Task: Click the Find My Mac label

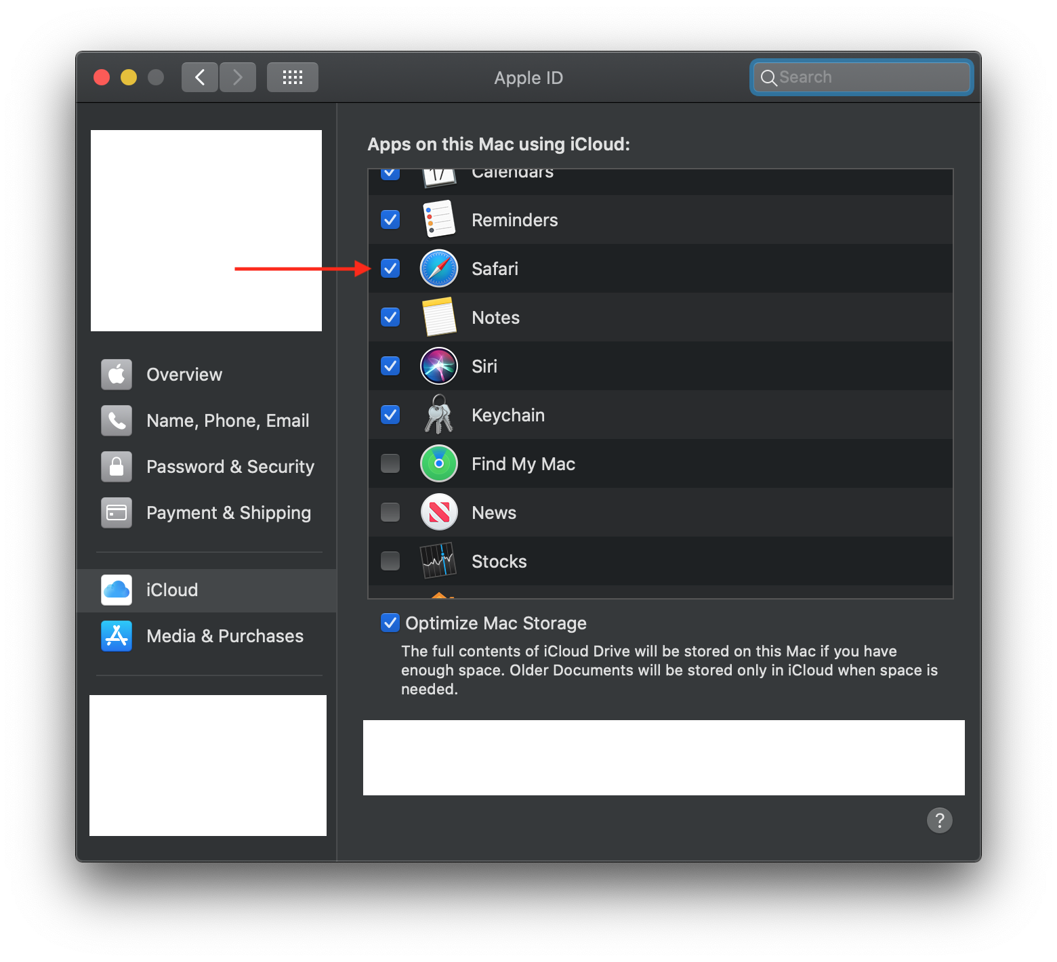Action: [524, 464]
